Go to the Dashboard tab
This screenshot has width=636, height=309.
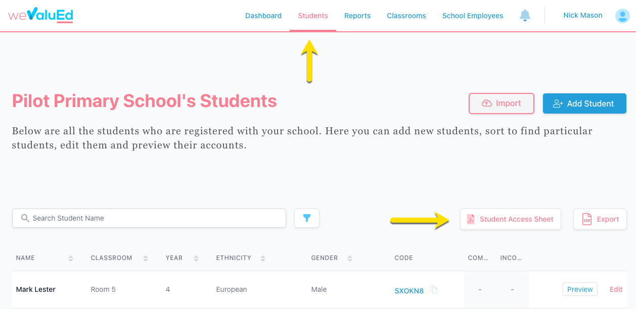(263, 16)
